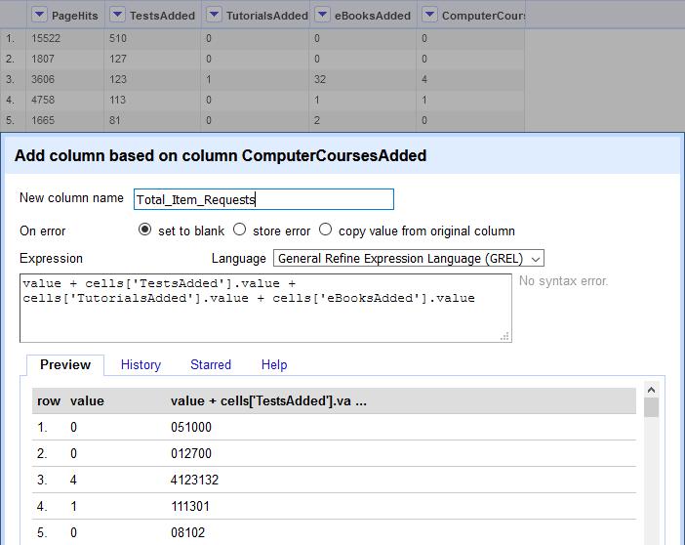This screenshot has height=545, width=685.
Task: Click the PageHits cell '3606'
Action: [43, 79]
